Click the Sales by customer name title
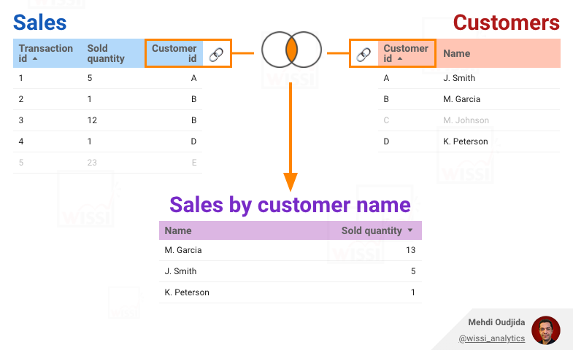 [291, 204]
